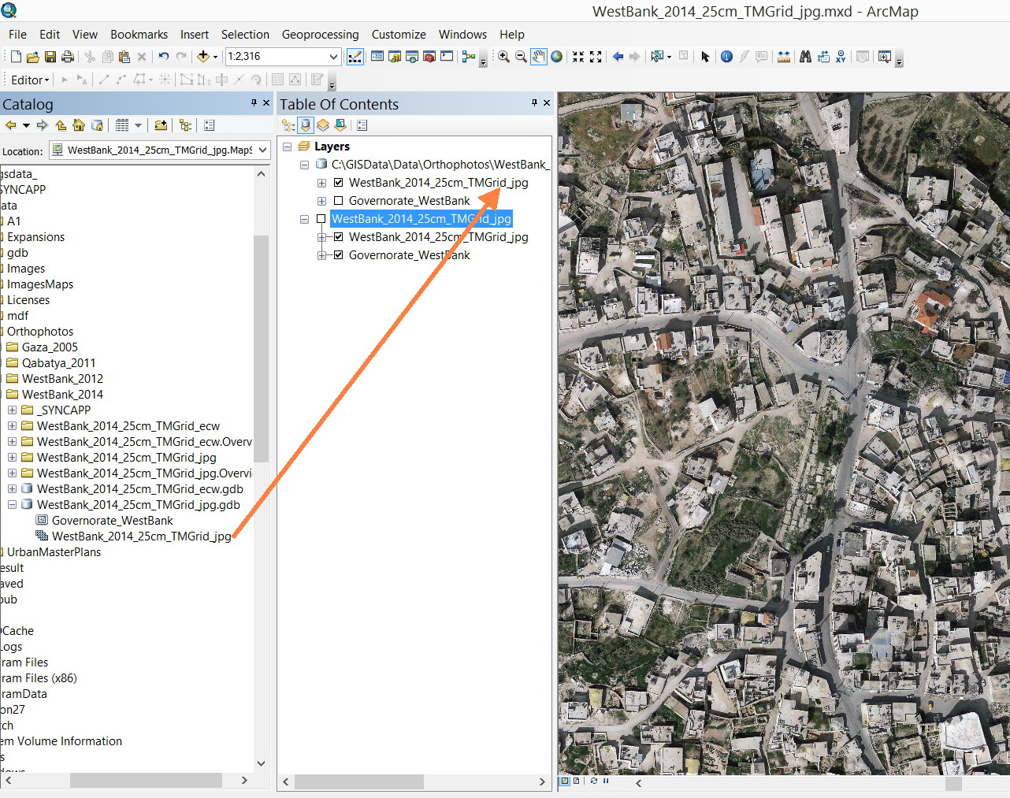Screen dimensions: 1010x798
Task: Collapse the Layers data frame
Action: pyautogui.click(x=288, y=147)
